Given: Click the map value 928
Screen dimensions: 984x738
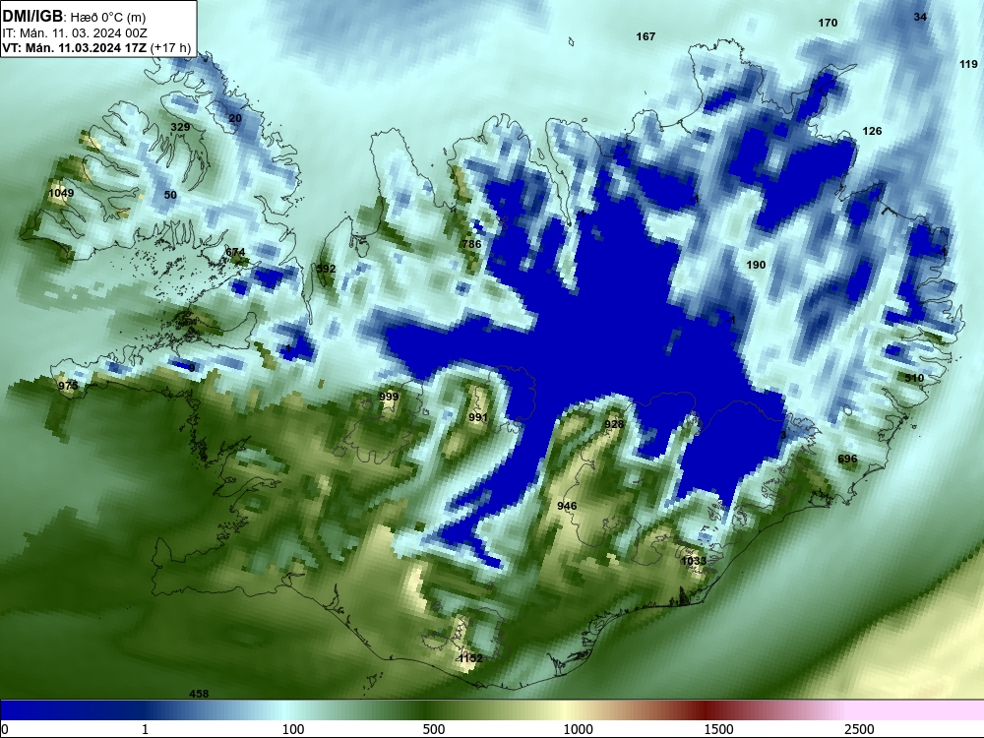Looking at the screenshot, I should point(614,424).
